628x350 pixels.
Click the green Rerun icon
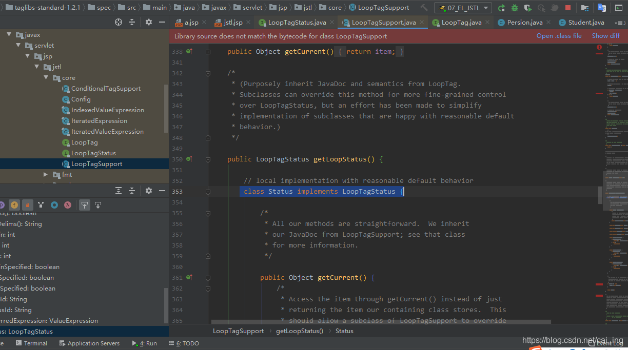tap(501, 8)
